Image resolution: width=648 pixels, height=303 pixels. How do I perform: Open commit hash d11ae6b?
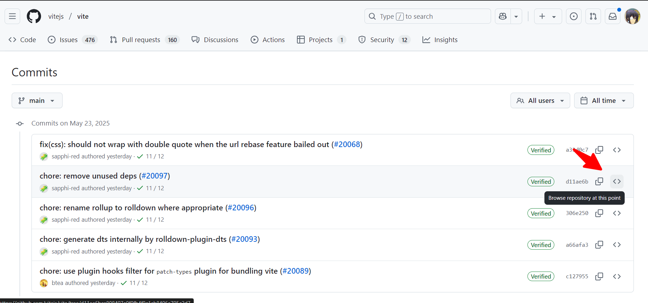coord(577,181)
